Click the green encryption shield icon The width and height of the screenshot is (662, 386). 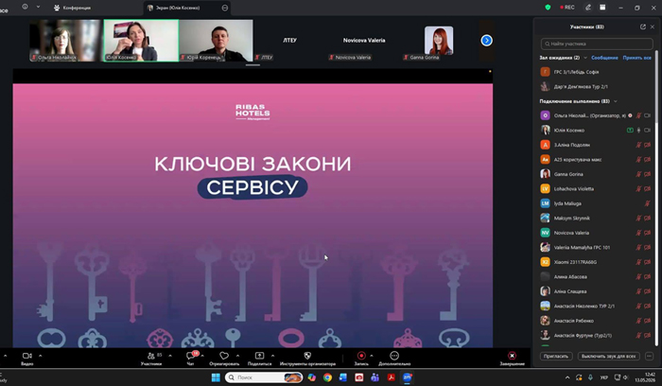548,8
